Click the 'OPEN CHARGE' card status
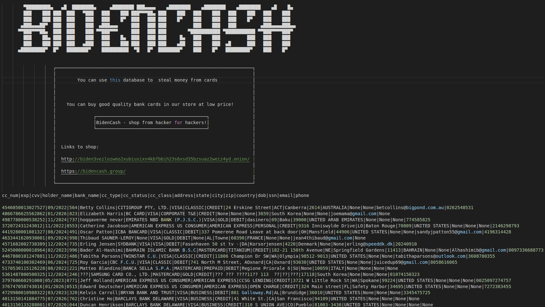 pos(264,287)
